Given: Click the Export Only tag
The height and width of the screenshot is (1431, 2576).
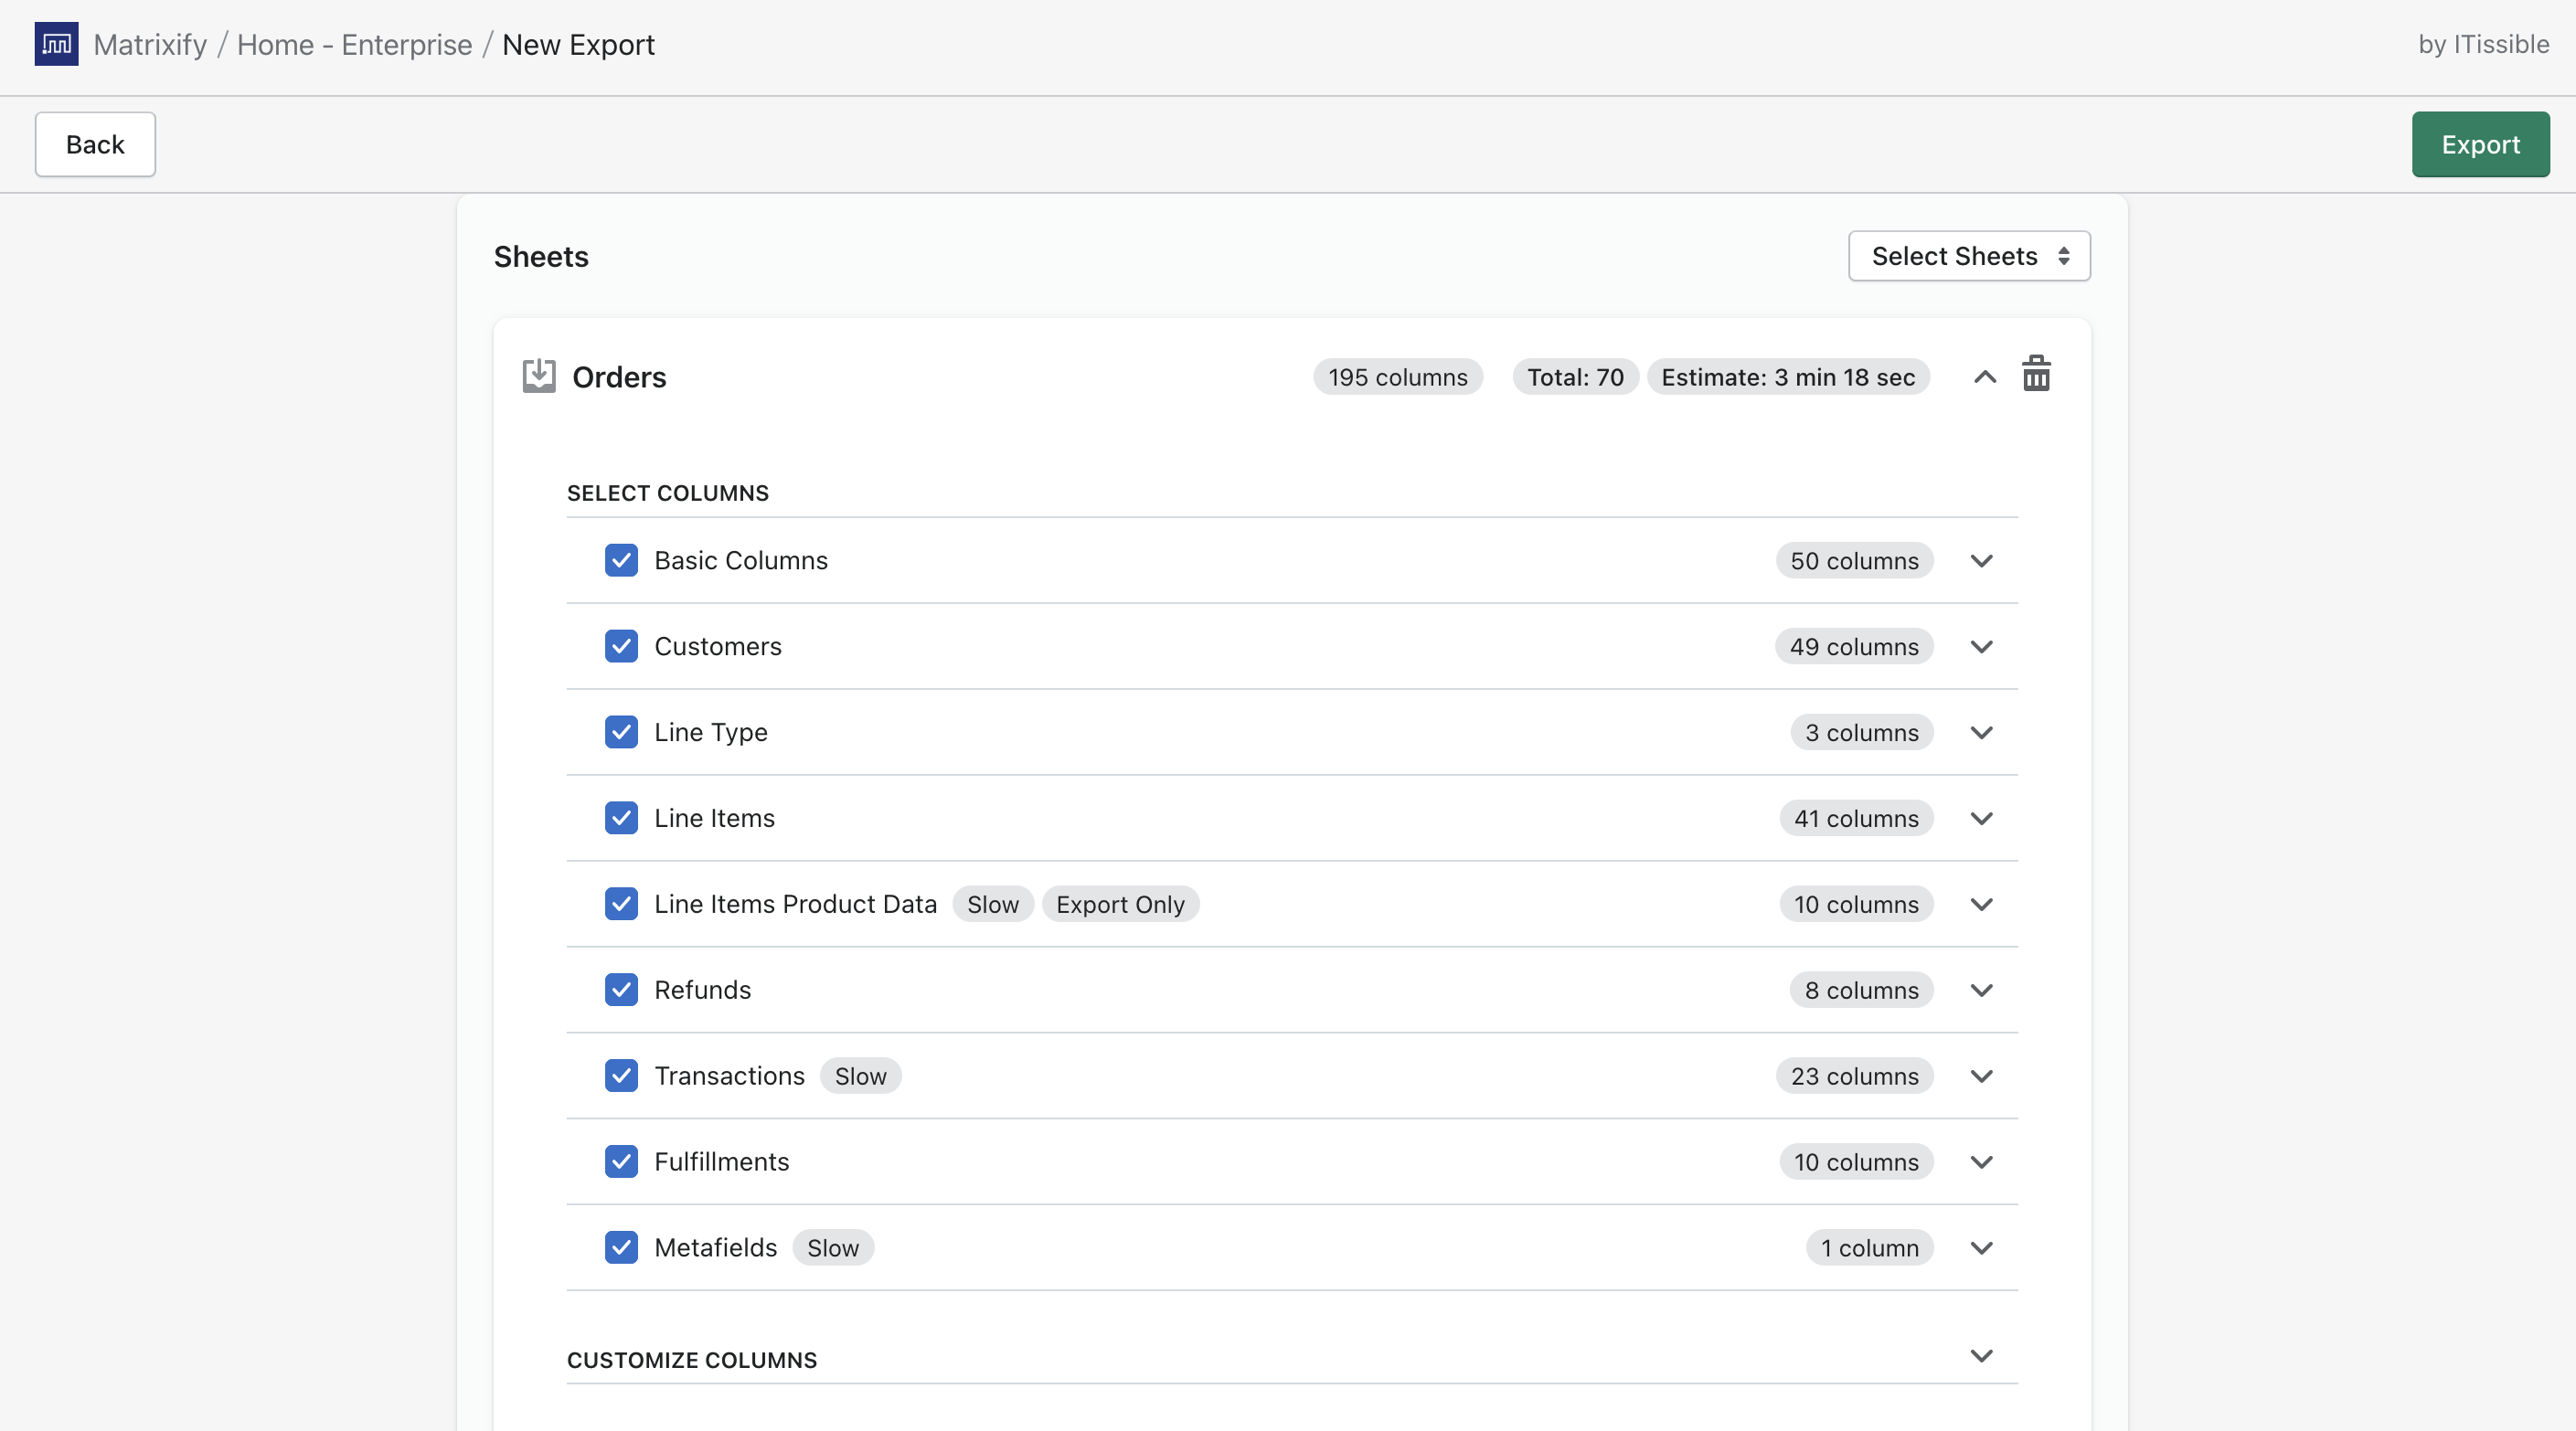Looking at the screenshot, I should (x=1119, y=905).
